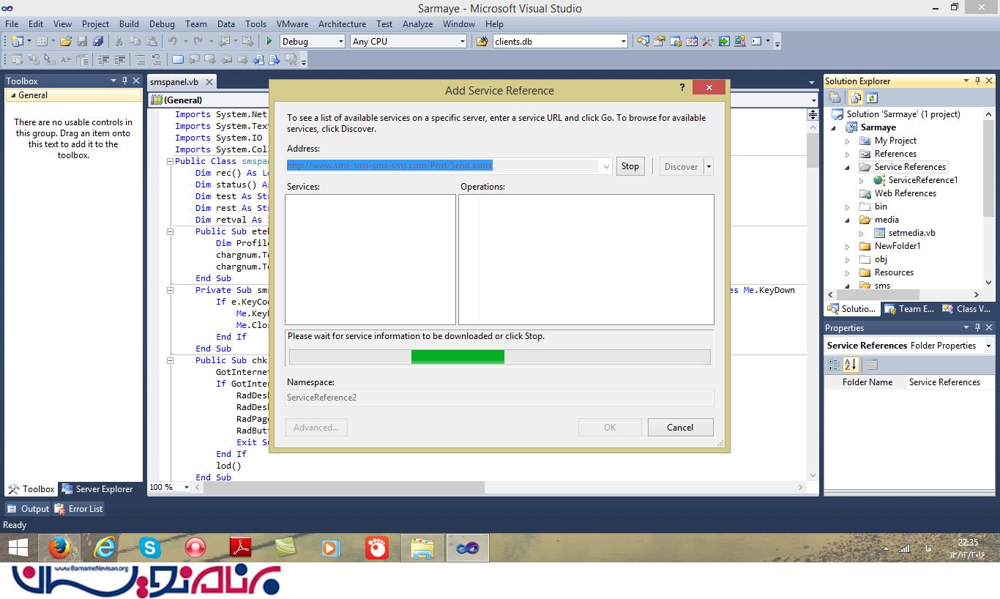Click the service download progress bar
The image size is (1000, 599).
click(x=500, y=357)
